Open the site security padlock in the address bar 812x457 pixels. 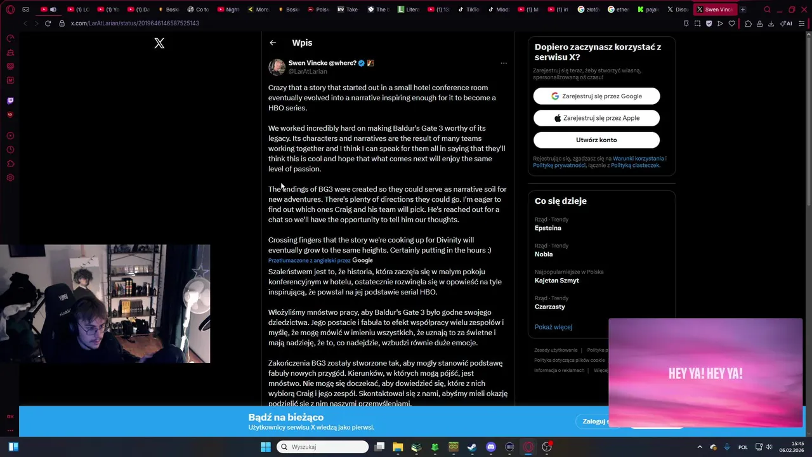point(62,23)
